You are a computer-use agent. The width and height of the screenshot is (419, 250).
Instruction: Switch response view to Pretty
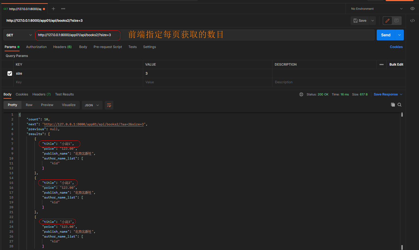coord(12,105)
